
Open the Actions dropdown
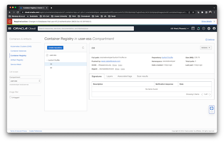click(x=206, y=48)
